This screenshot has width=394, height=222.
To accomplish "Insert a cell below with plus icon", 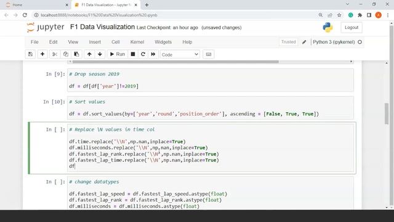I will coord(42,54).
